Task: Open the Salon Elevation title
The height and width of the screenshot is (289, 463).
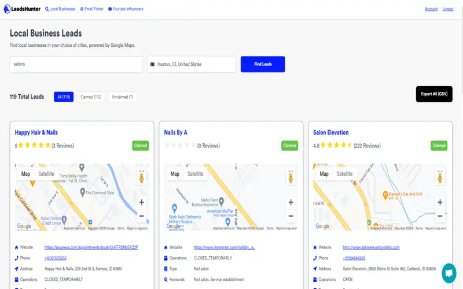Action: pyautogui.click(x=330, y=132)
